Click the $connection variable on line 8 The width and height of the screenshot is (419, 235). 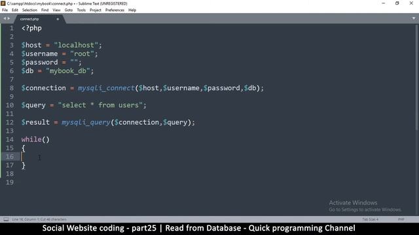tap(44, 88)
